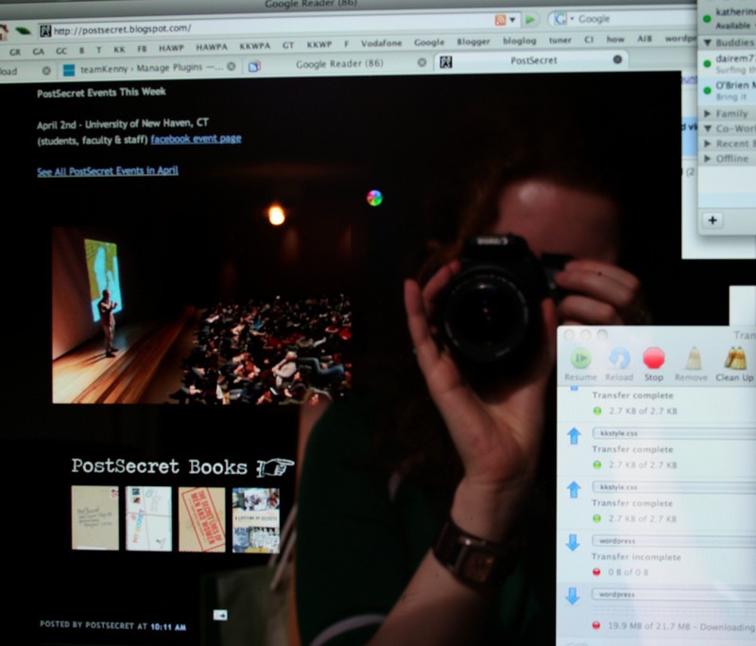The width and height of the screenshot is (756, 646).
Task: Click green status dot beside dairem buddy
Action: pyautogui.click(x=707, y=63)
